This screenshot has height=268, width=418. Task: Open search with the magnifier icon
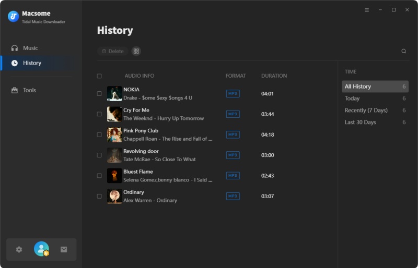pyautogui.click(x=404, y=51)
